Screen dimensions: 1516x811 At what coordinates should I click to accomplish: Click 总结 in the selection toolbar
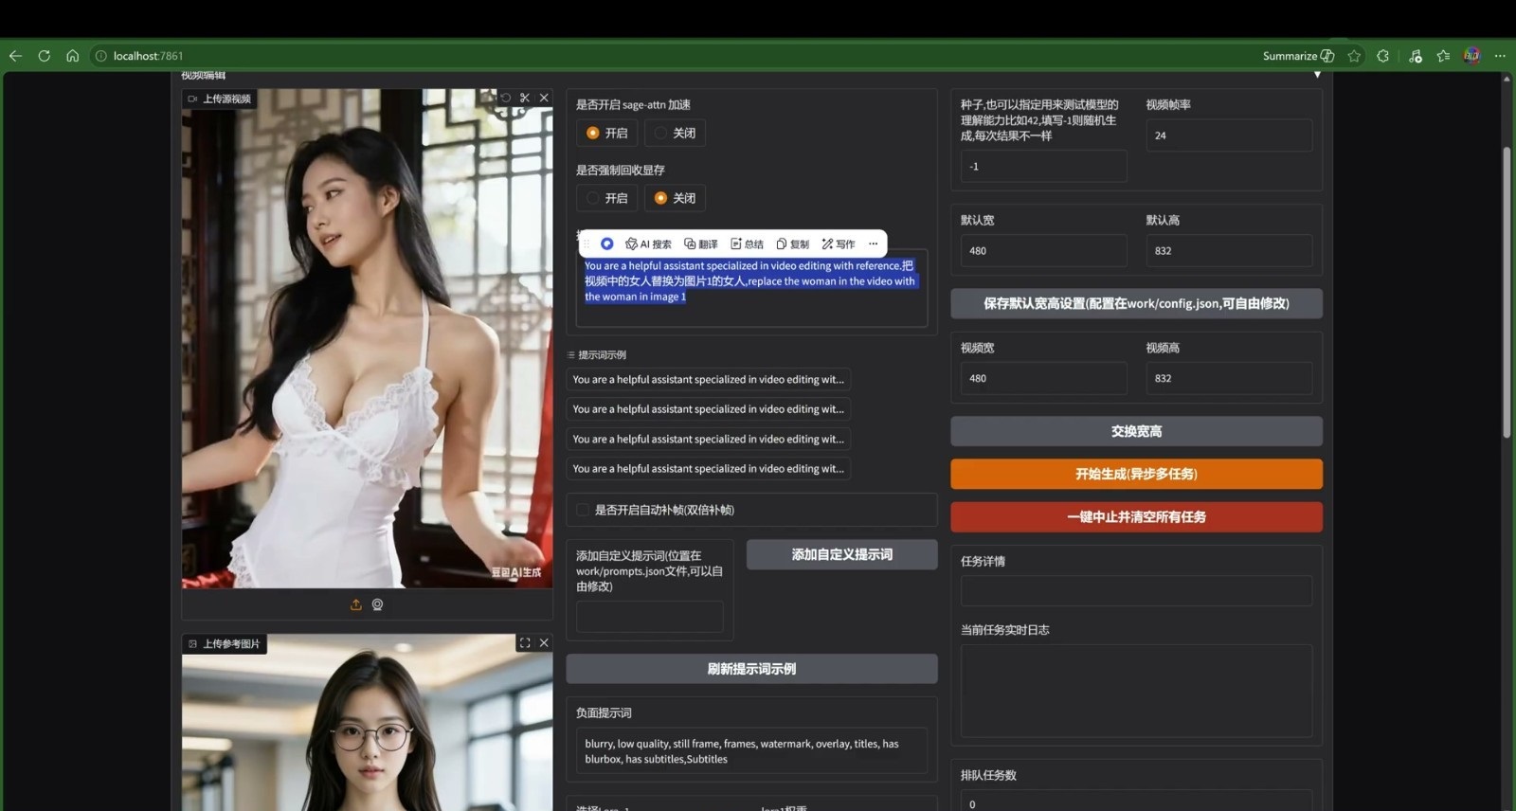747,243
